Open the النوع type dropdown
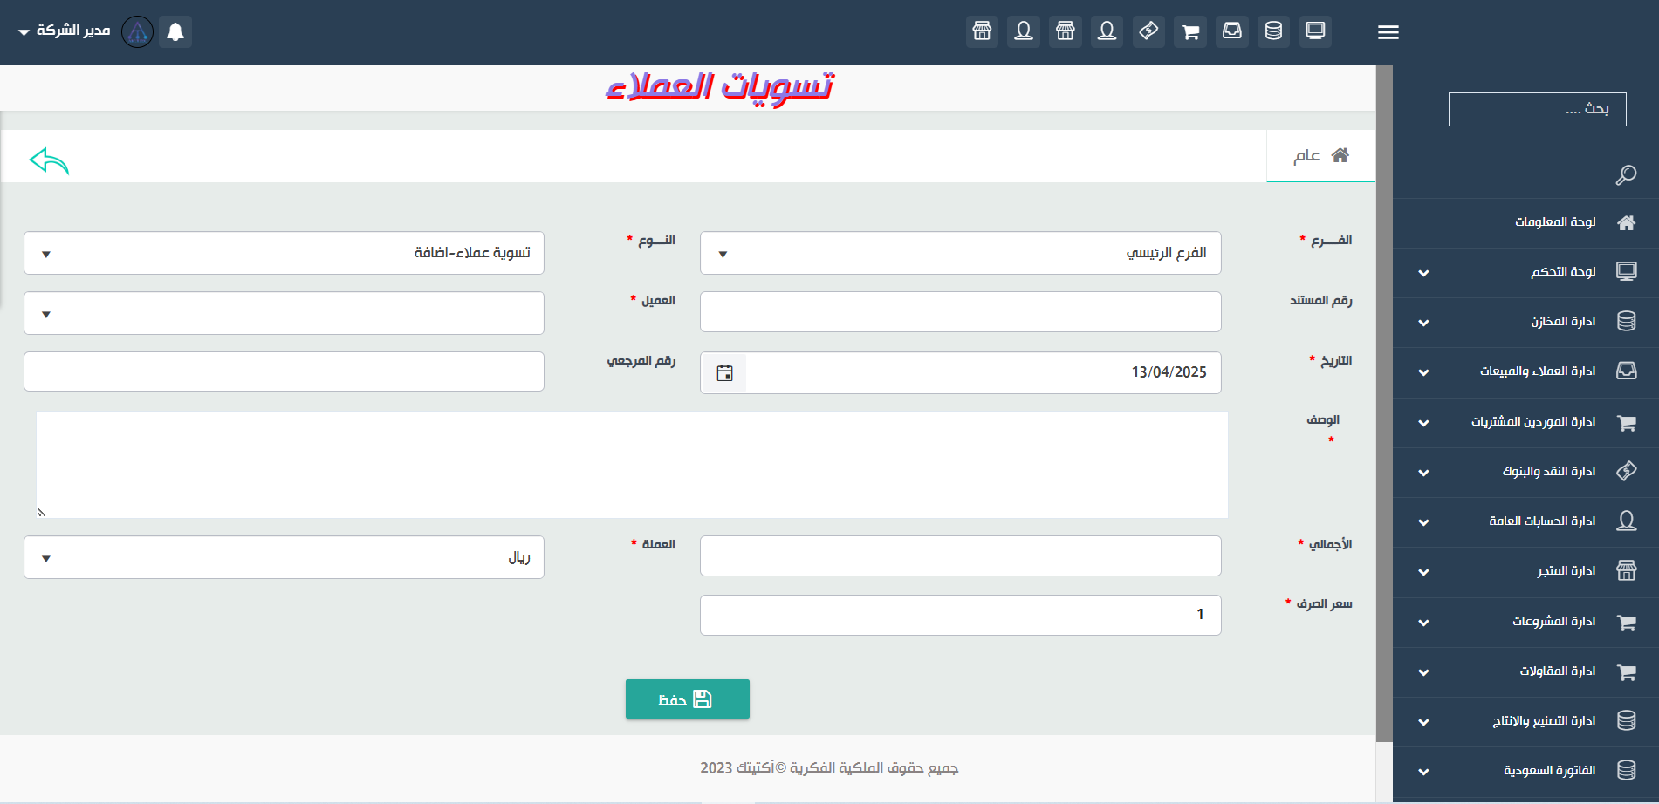The height and width of the screenshot is (804, 1659). (284, 253)
